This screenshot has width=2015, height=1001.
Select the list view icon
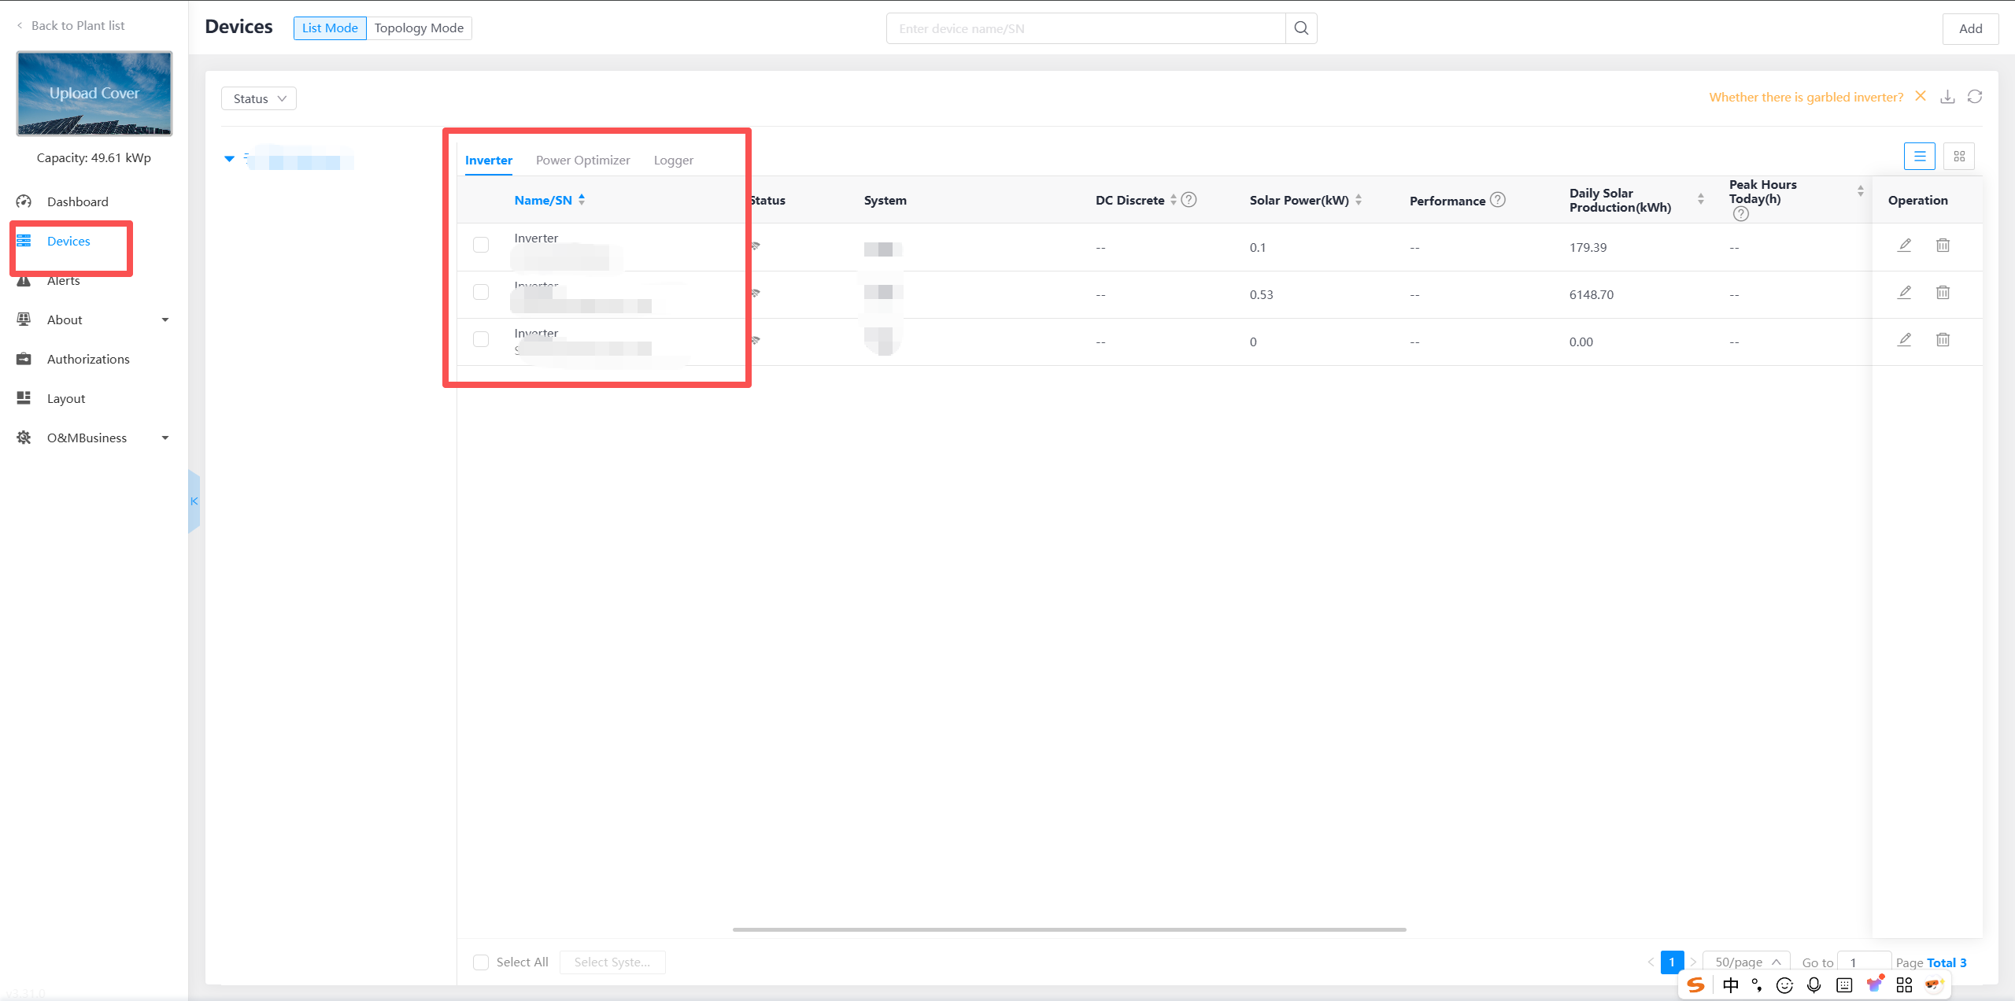click(1919, 157)
